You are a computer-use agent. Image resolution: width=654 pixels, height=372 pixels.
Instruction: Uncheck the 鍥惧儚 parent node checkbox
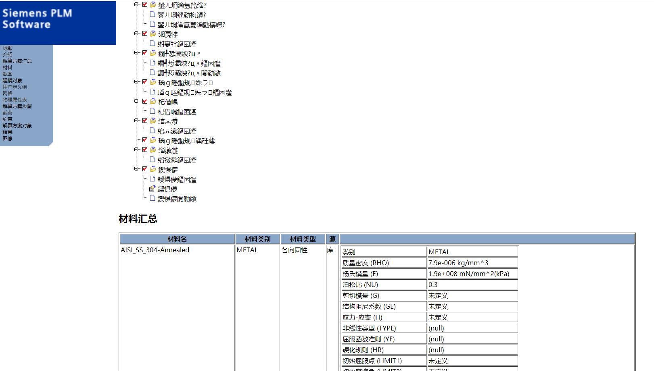[145, 169]
